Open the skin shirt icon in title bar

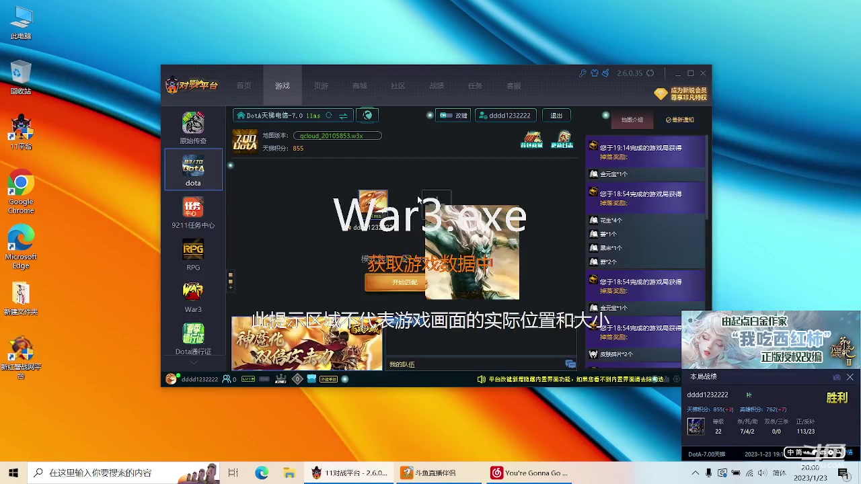pos(594,73)
